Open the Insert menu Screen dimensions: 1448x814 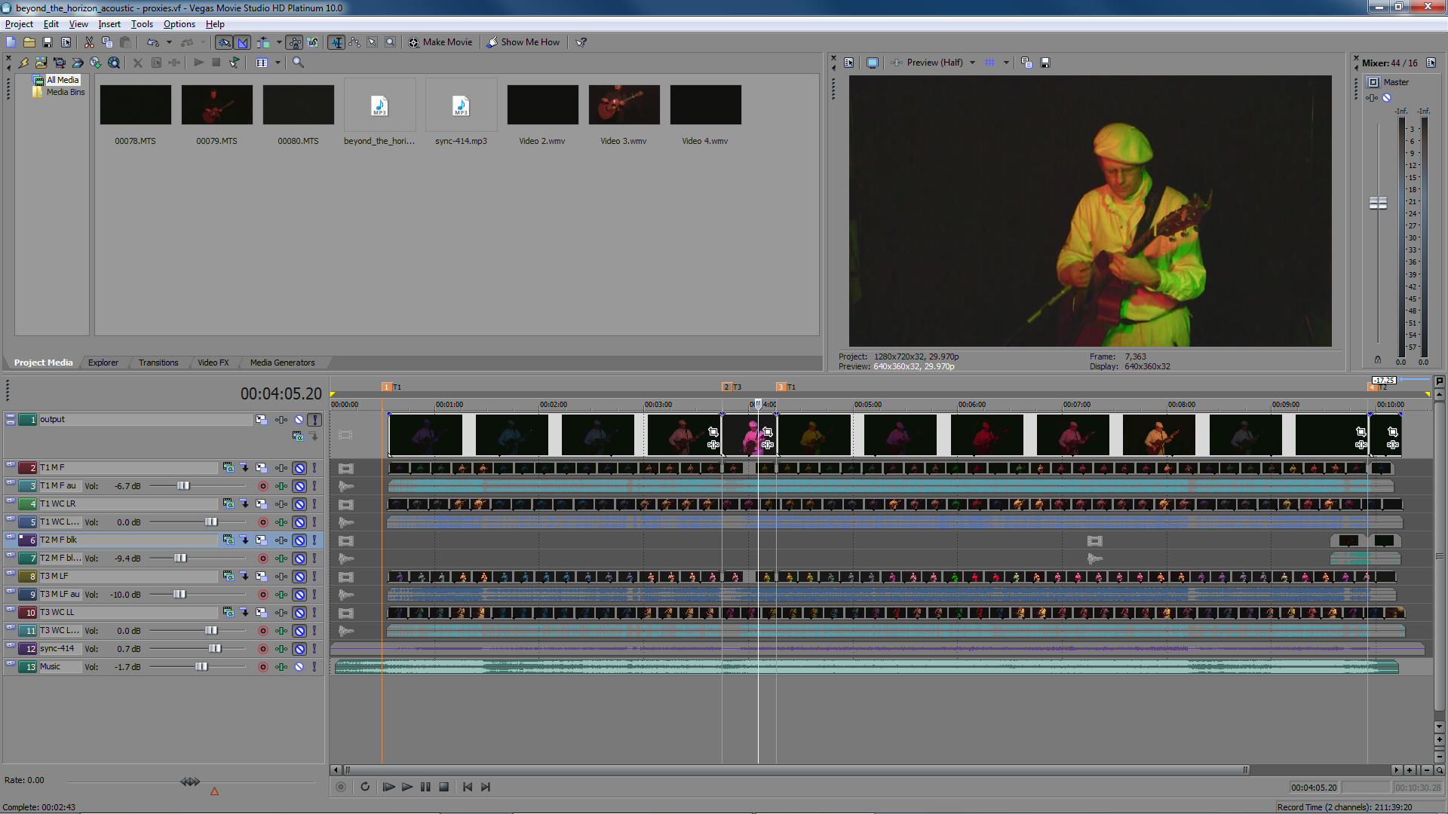[x=109, y=24]
